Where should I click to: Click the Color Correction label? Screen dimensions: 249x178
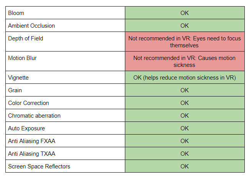pyautogui.click(x=28, y=103)
